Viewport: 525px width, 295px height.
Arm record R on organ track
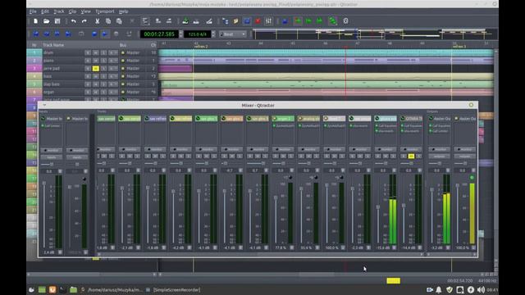(x=88, y=92)
